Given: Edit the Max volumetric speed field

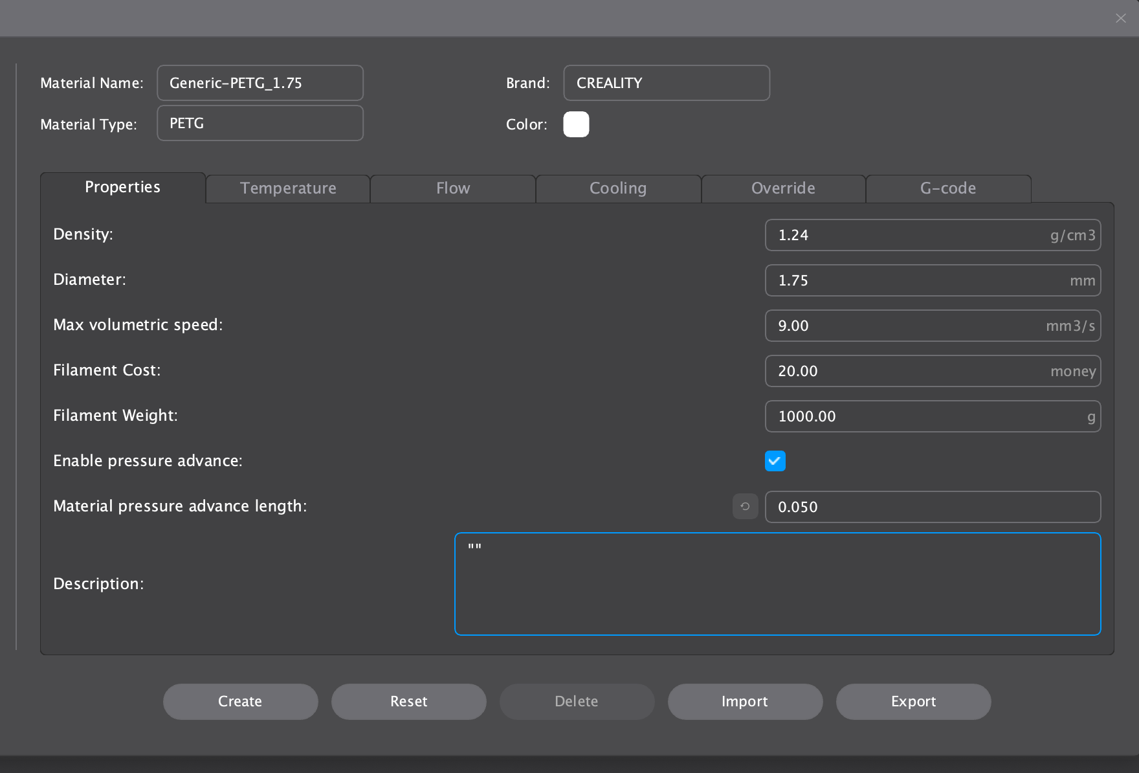Looking at the screenshot, I should 906,326.
